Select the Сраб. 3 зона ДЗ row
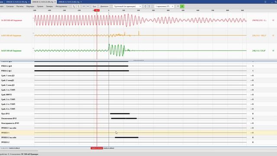Screen dimensions: 277x156 click(x=138, y=85)
